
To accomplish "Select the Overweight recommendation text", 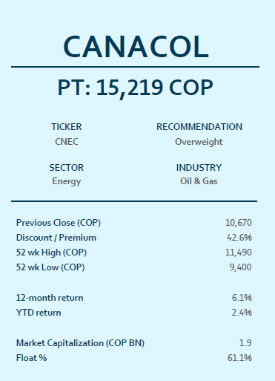I will click(199, 142).
